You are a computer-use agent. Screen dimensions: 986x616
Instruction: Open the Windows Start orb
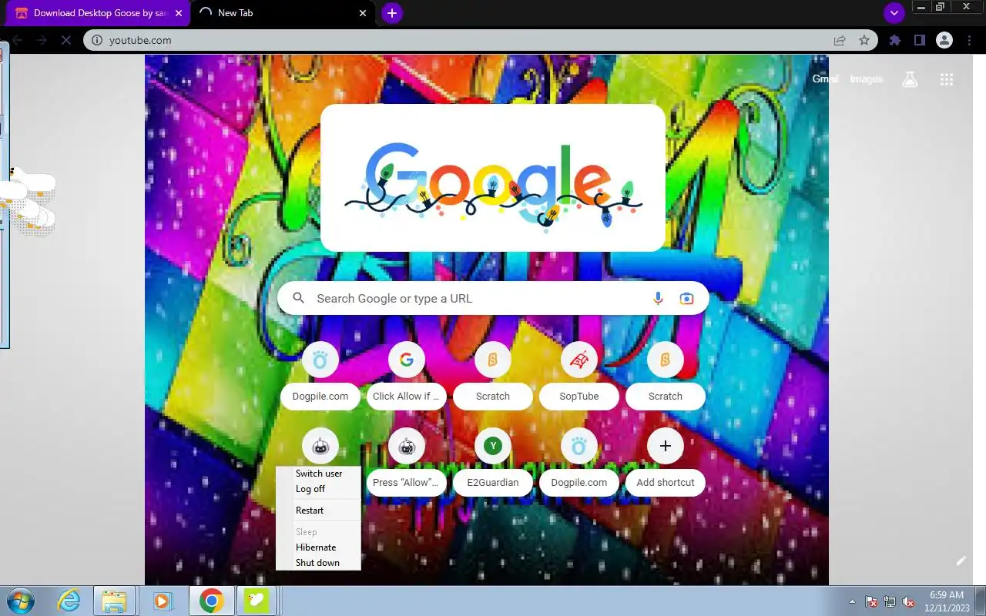point(21,601)
